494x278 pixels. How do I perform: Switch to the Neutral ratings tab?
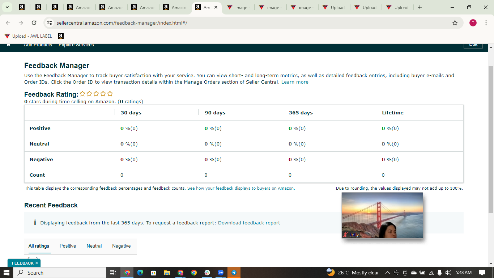click(x=94, y=246)
